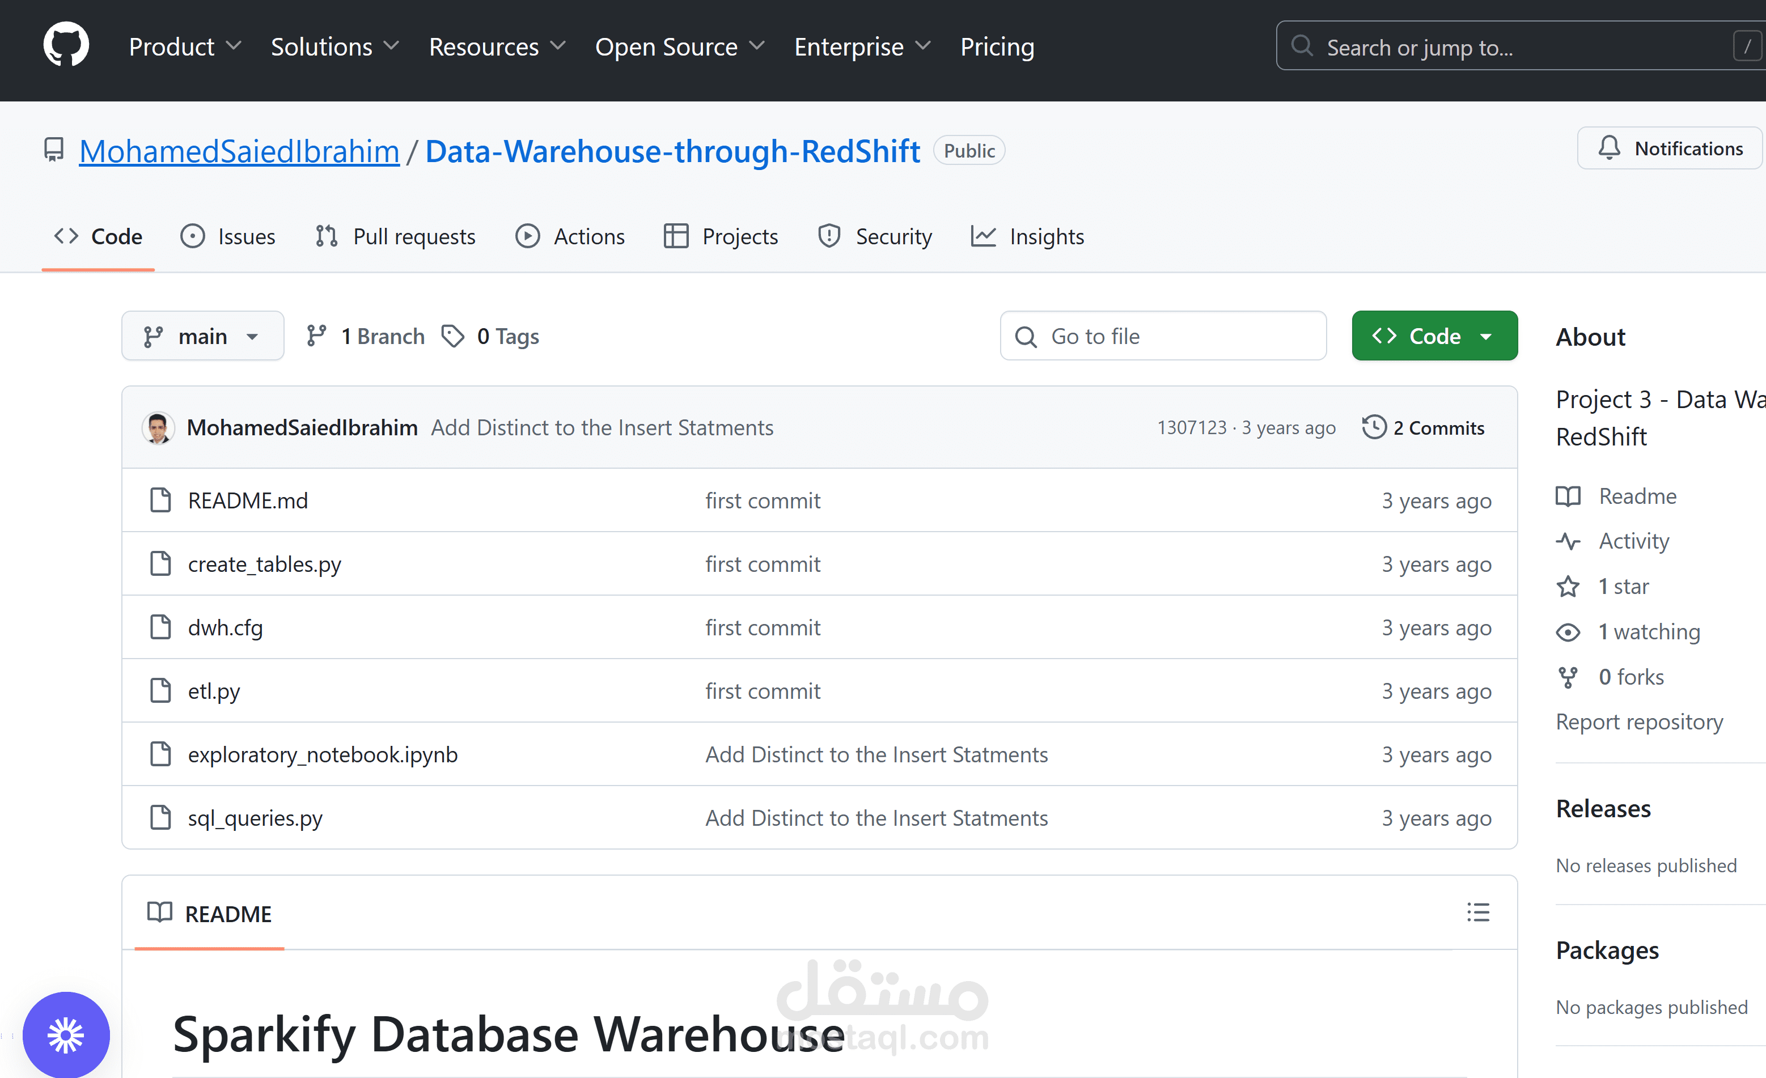Viewport: 1766px width, 1078px height.
Task: Click file icon next to README.md
Action: coord(160,500)
